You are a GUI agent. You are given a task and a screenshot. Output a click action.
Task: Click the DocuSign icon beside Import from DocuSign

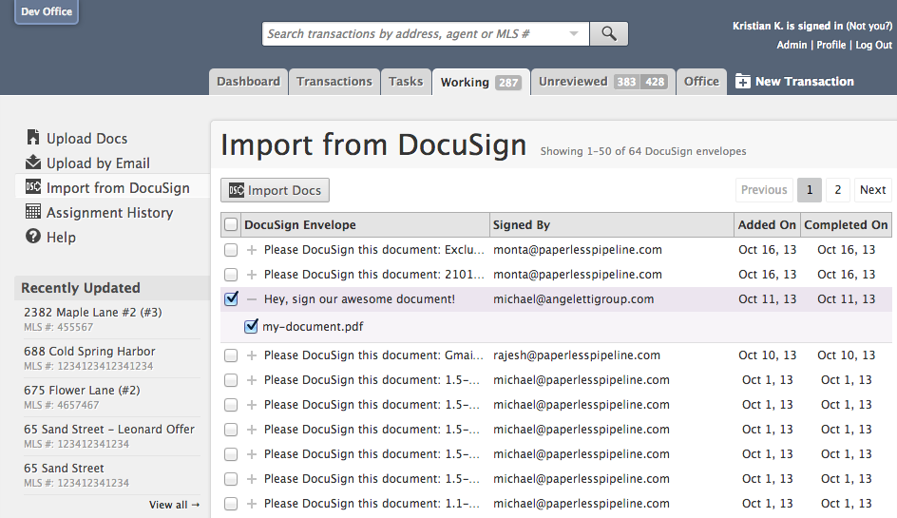33,186
